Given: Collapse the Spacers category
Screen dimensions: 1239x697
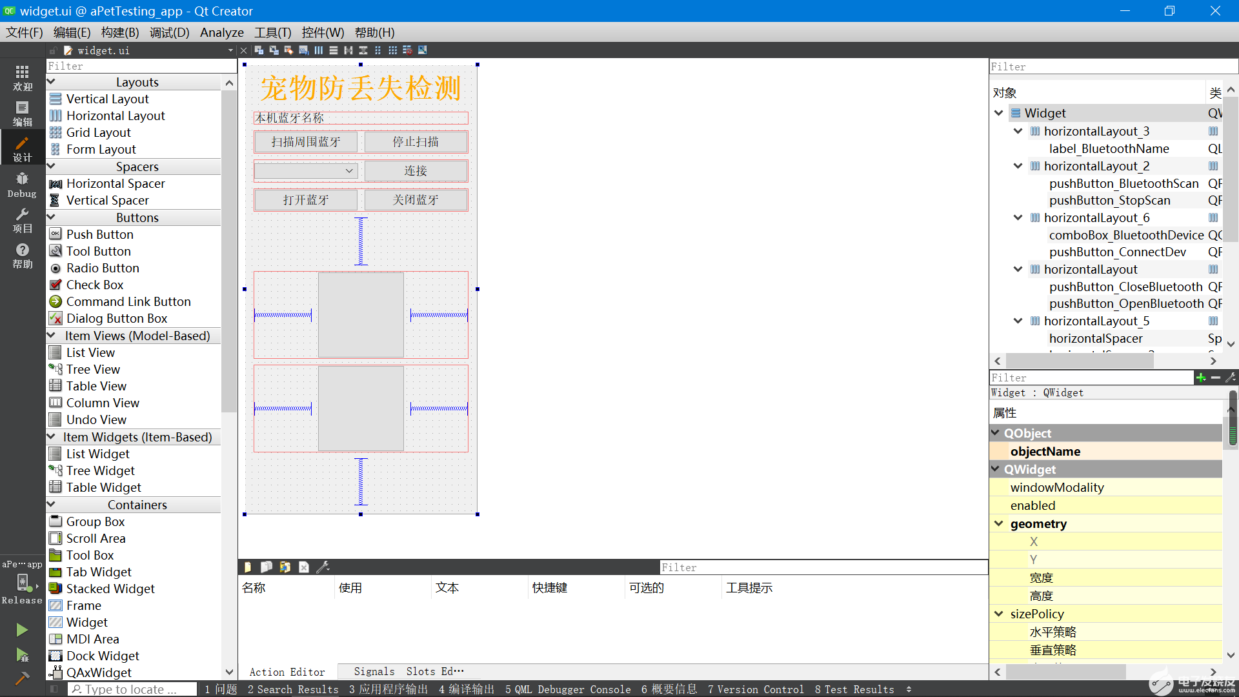Looking at the screenshot, I should coord(52,167).
